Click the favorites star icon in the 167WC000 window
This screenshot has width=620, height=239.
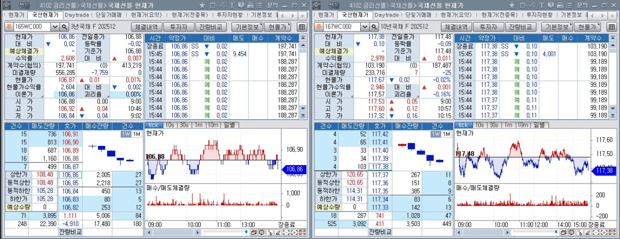click(512, 6)
